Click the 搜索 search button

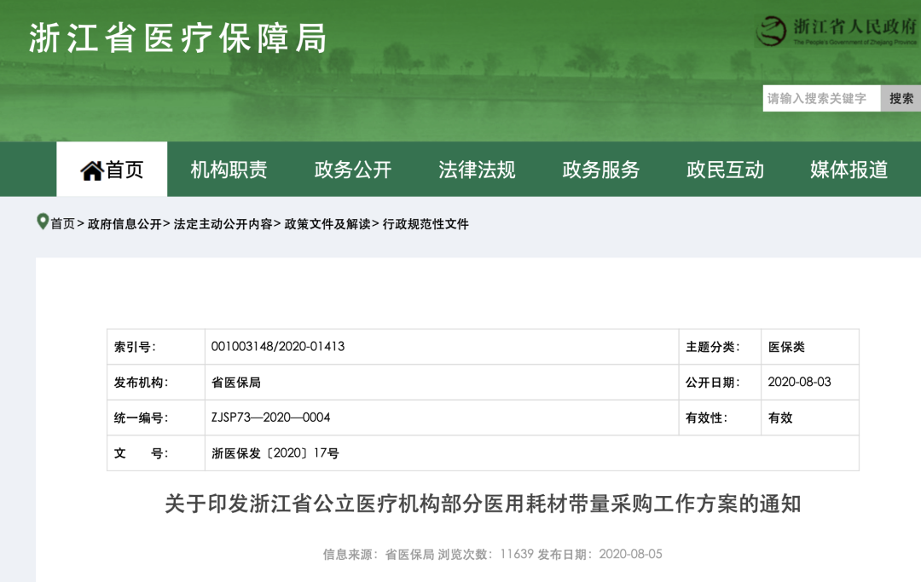click(x=901, y=99)
